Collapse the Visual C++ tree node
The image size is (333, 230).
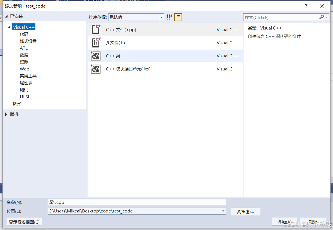pos(9,27)
